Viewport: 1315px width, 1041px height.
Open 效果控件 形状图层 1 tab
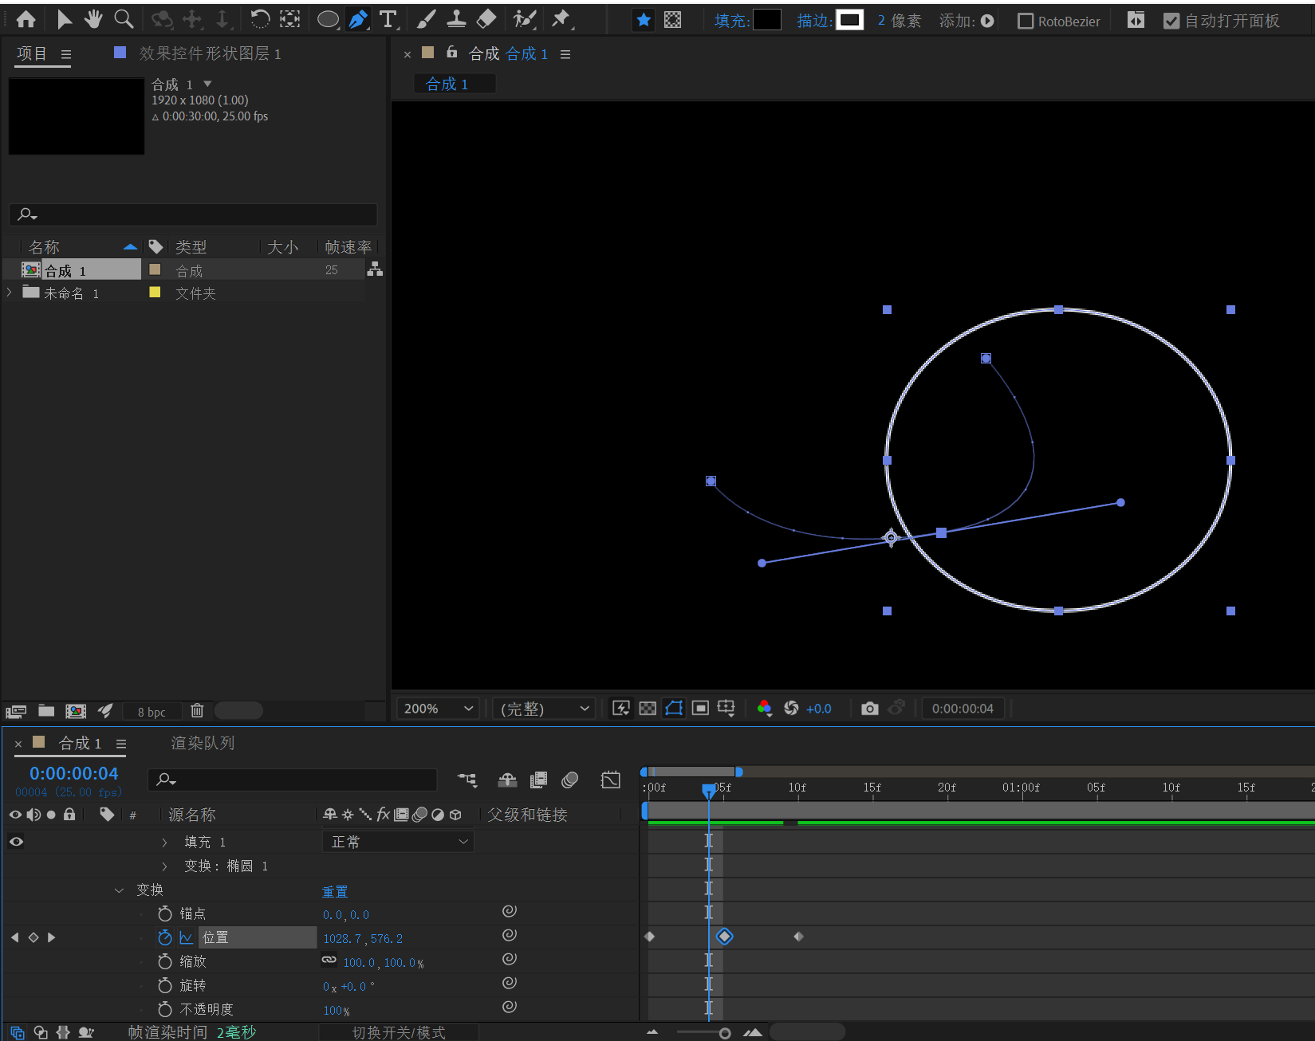[x=210, y=53]
